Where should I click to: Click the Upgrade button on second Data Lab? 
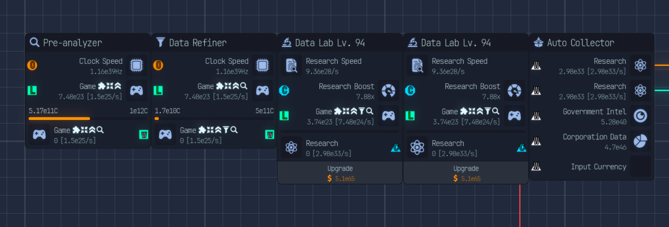(466, 173)
